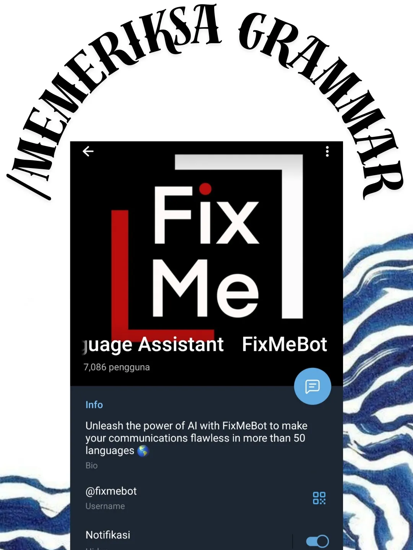The image size is (413, 550).
Task: Click the Language Assistant title text
Action: [153, 345]
